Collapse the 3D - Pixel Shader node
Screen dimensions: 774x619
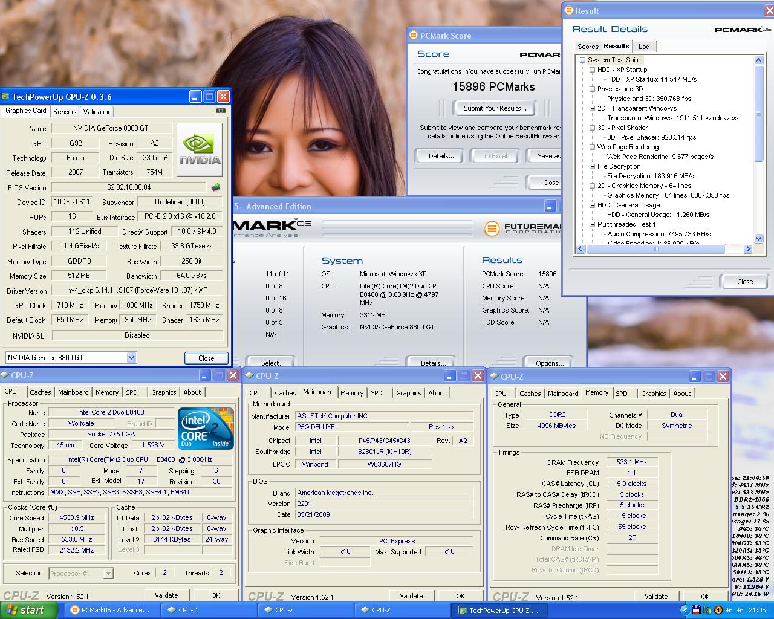click(x=592, y=128)
